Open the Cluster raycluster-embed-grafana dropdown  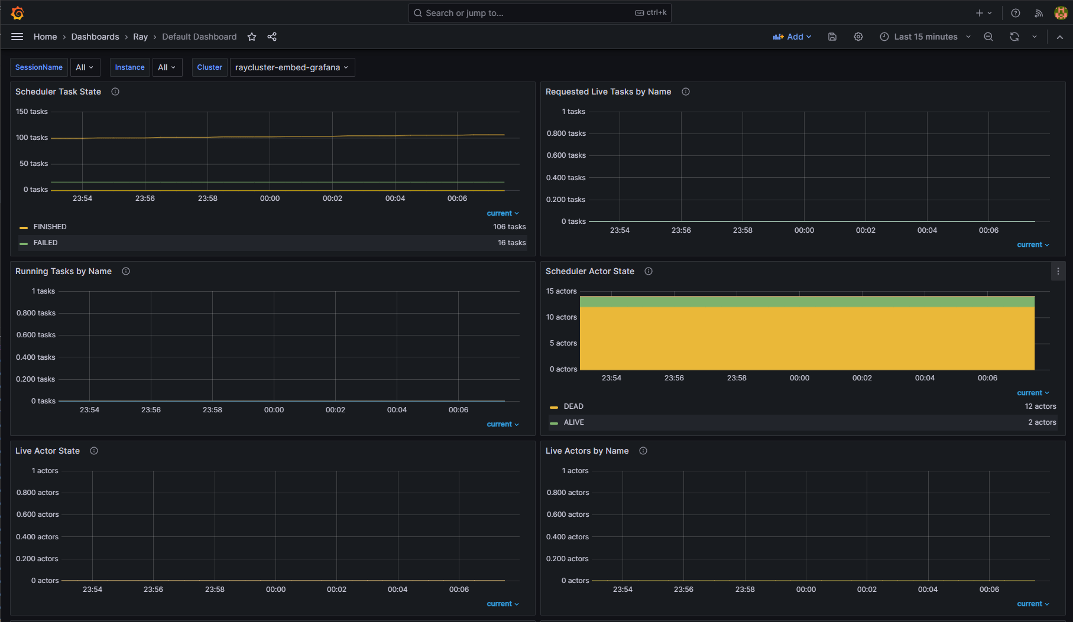pos(291,67)
